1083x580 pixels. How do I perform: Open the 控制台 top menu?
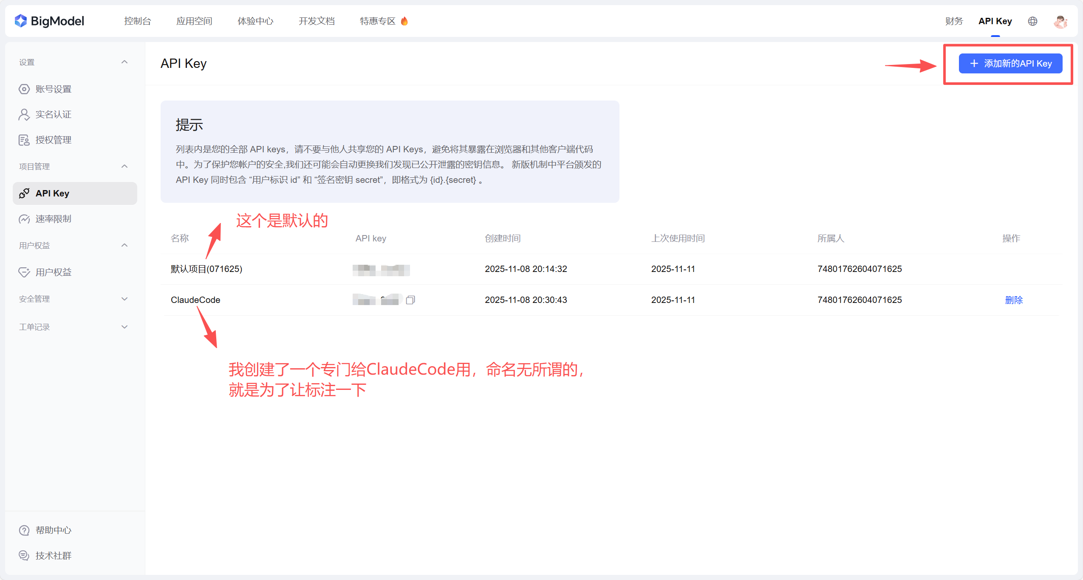coord(137,21)
